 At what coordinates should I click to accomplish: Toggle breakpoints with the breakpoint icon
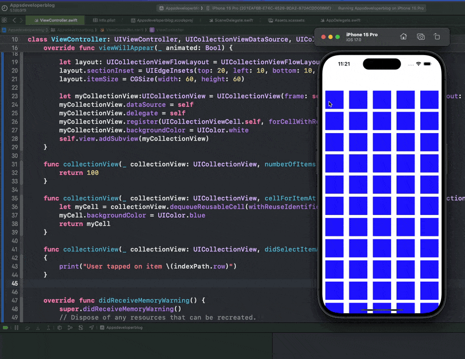click(x=6, y=327)
